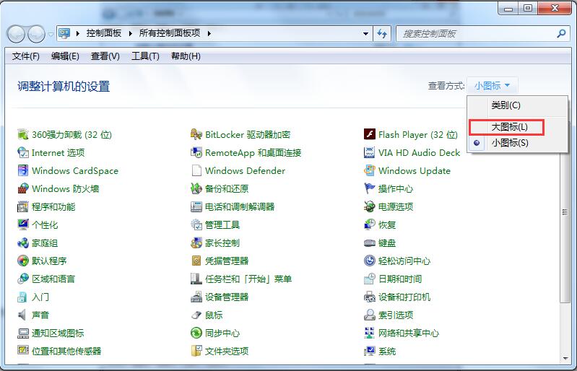Open the 个性化 link

point(45,225)
